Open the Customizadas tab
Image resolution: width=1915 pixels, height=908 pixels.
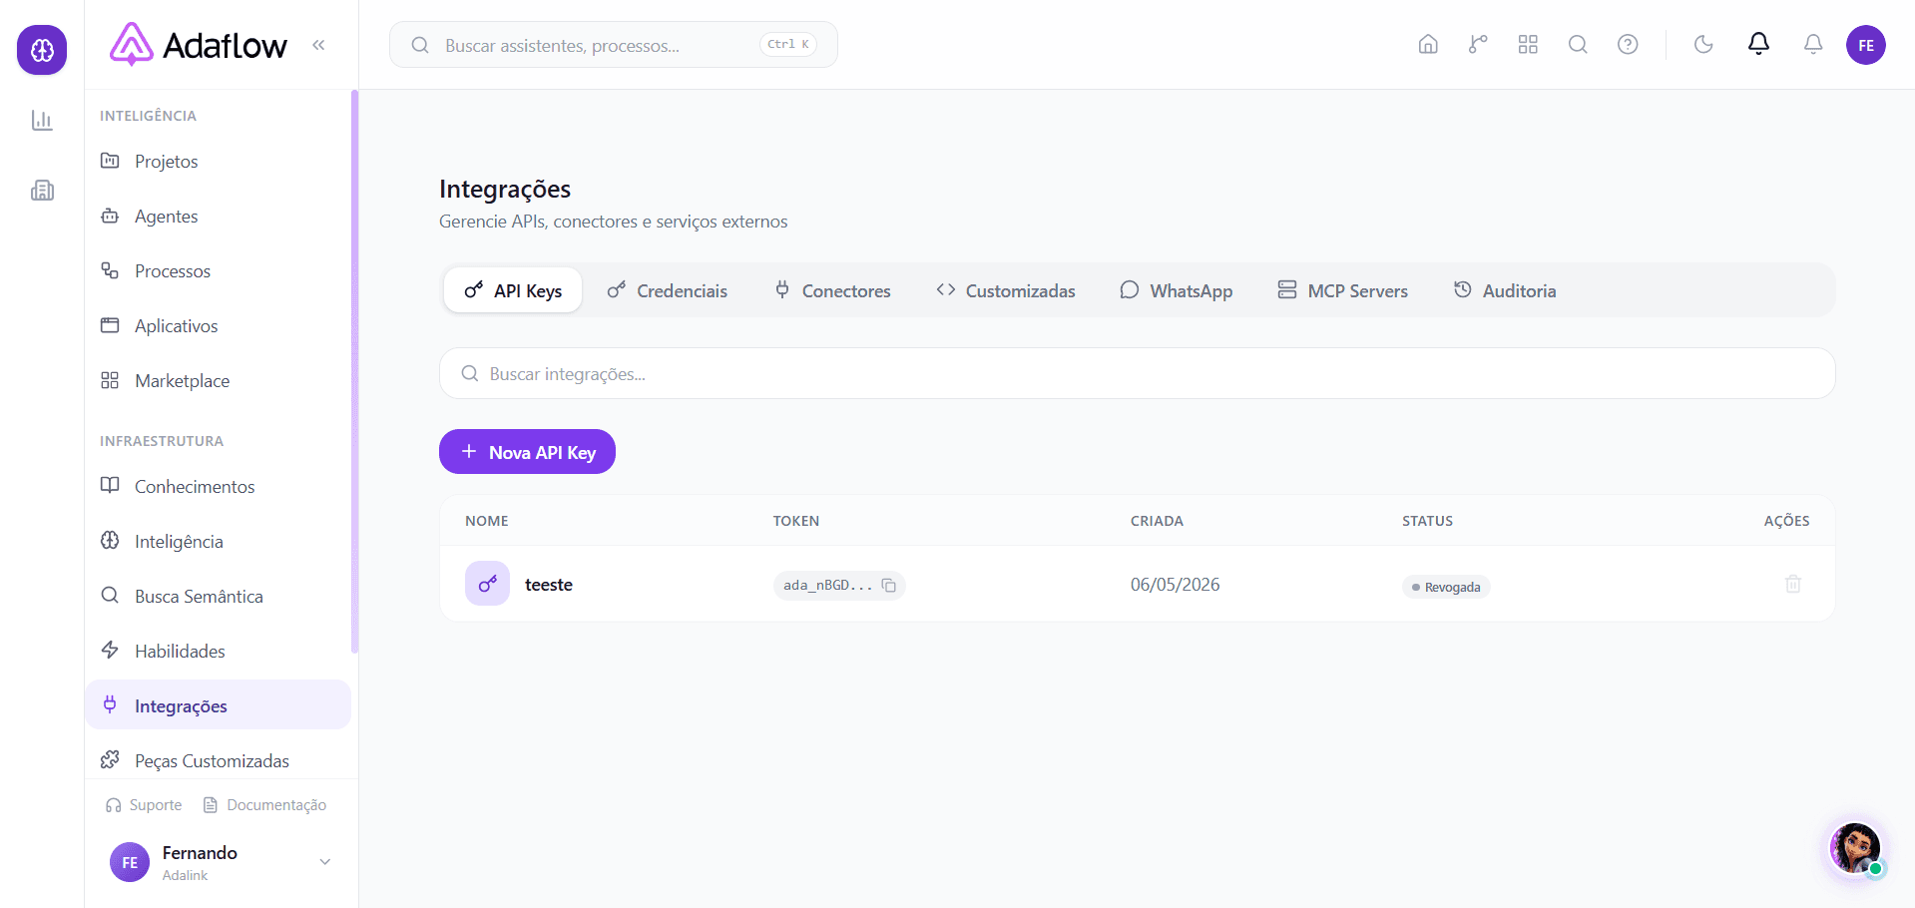[1005, 290]
